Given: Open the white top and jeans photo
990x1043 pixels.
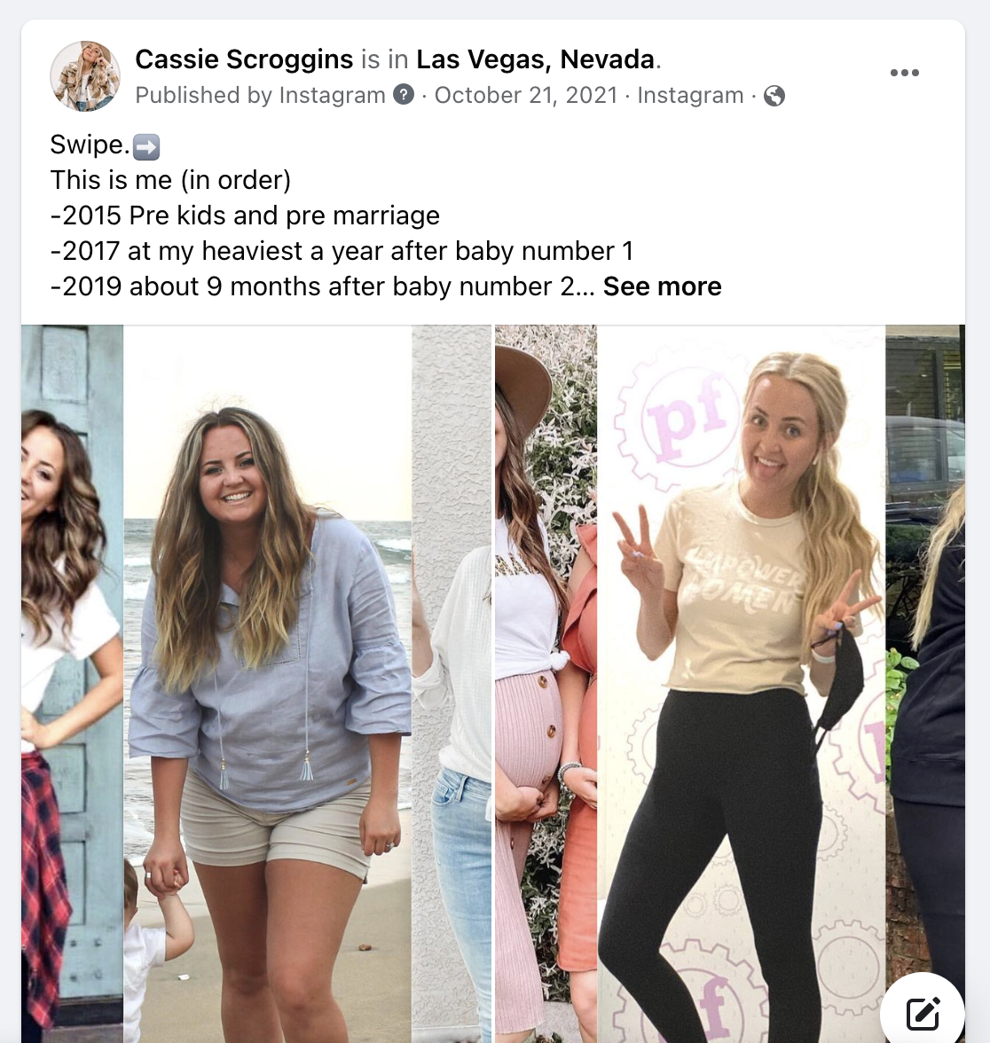Looking at the screenshot, I should [452, 684].
